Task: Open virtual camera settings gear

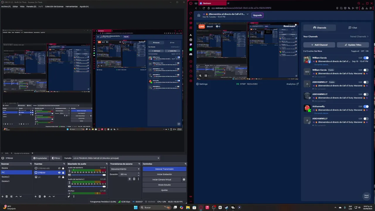Action: [184, 180]
